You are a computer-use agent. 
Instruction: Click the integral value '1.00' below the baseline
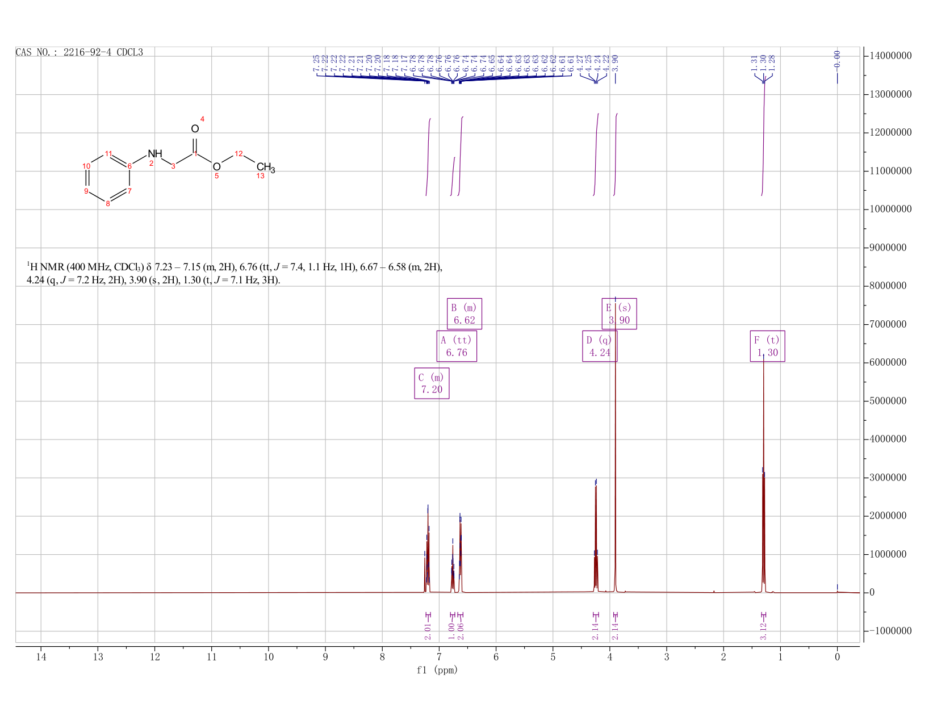tap(452, 631)
